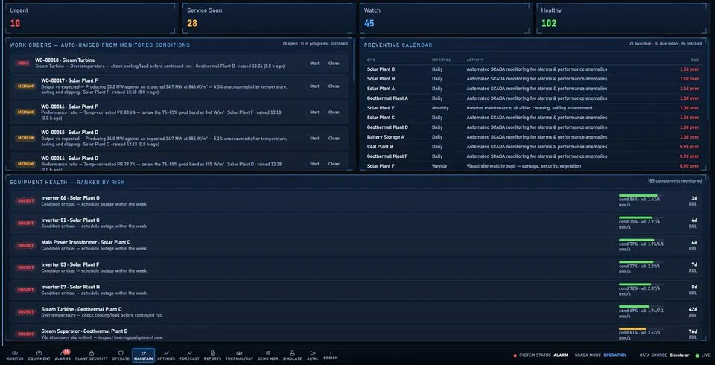Click the Monthly interval for Solar Plant F
715x365 pixels.
click(440, 108)
